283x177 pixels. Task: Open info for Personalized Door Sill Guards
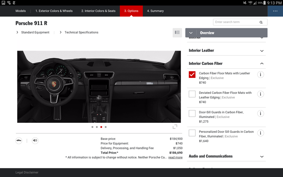click(x=260, y=133)
